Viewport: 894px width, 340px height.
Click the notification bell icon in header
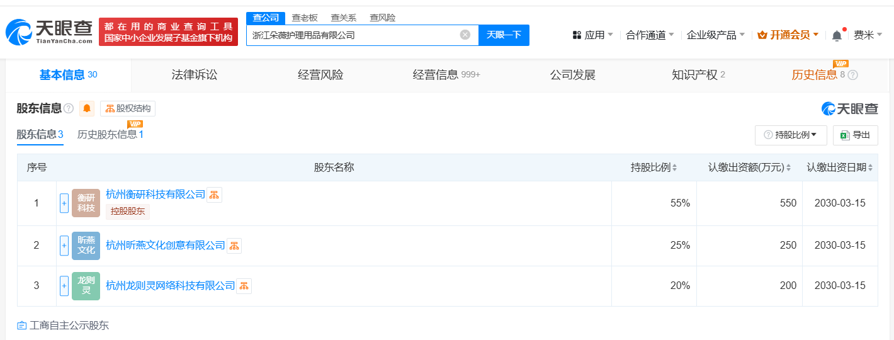point(837,35)
